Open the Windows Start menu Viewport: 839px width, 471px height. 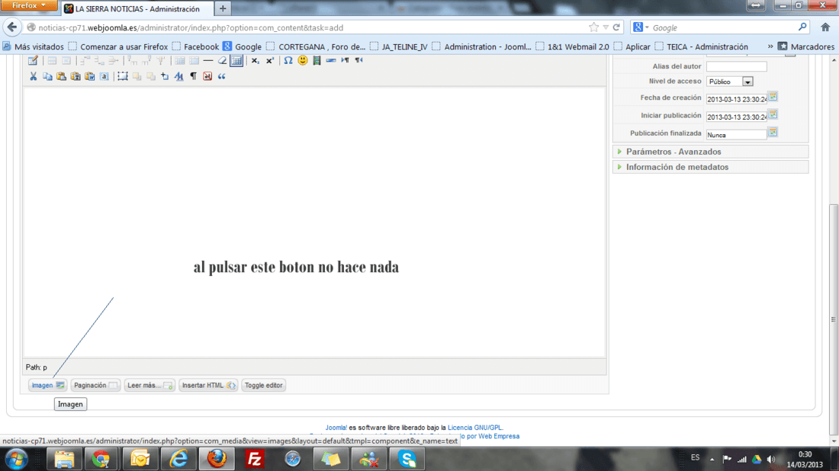[x=17, y=460]
